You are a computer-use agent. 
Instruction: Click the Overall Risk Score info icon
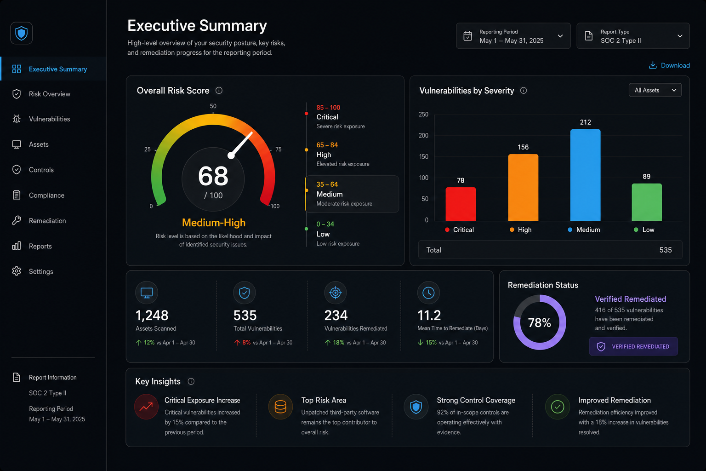point(219,91)
